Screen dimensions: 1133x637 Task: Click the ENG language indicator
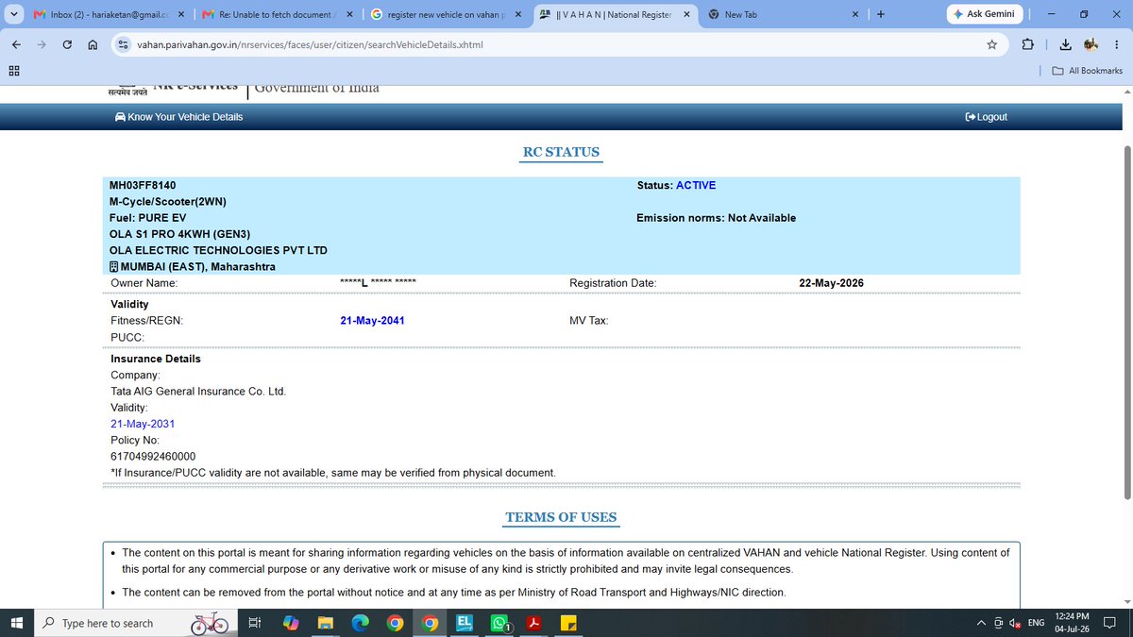point(1036,623)
